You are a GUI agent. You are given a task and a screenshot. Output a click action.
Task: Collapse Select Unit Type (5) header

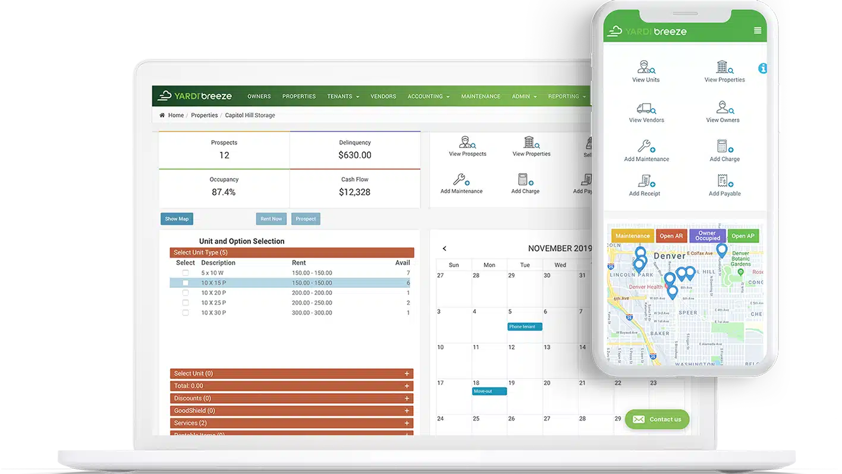coord(291,253)
